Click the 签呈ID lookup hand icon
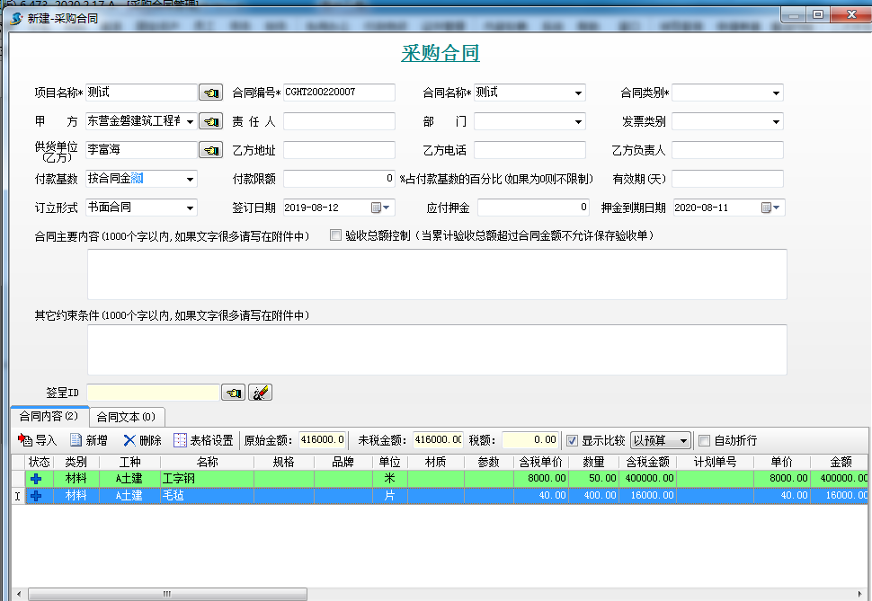872x601 pixels. coord(233,393)
